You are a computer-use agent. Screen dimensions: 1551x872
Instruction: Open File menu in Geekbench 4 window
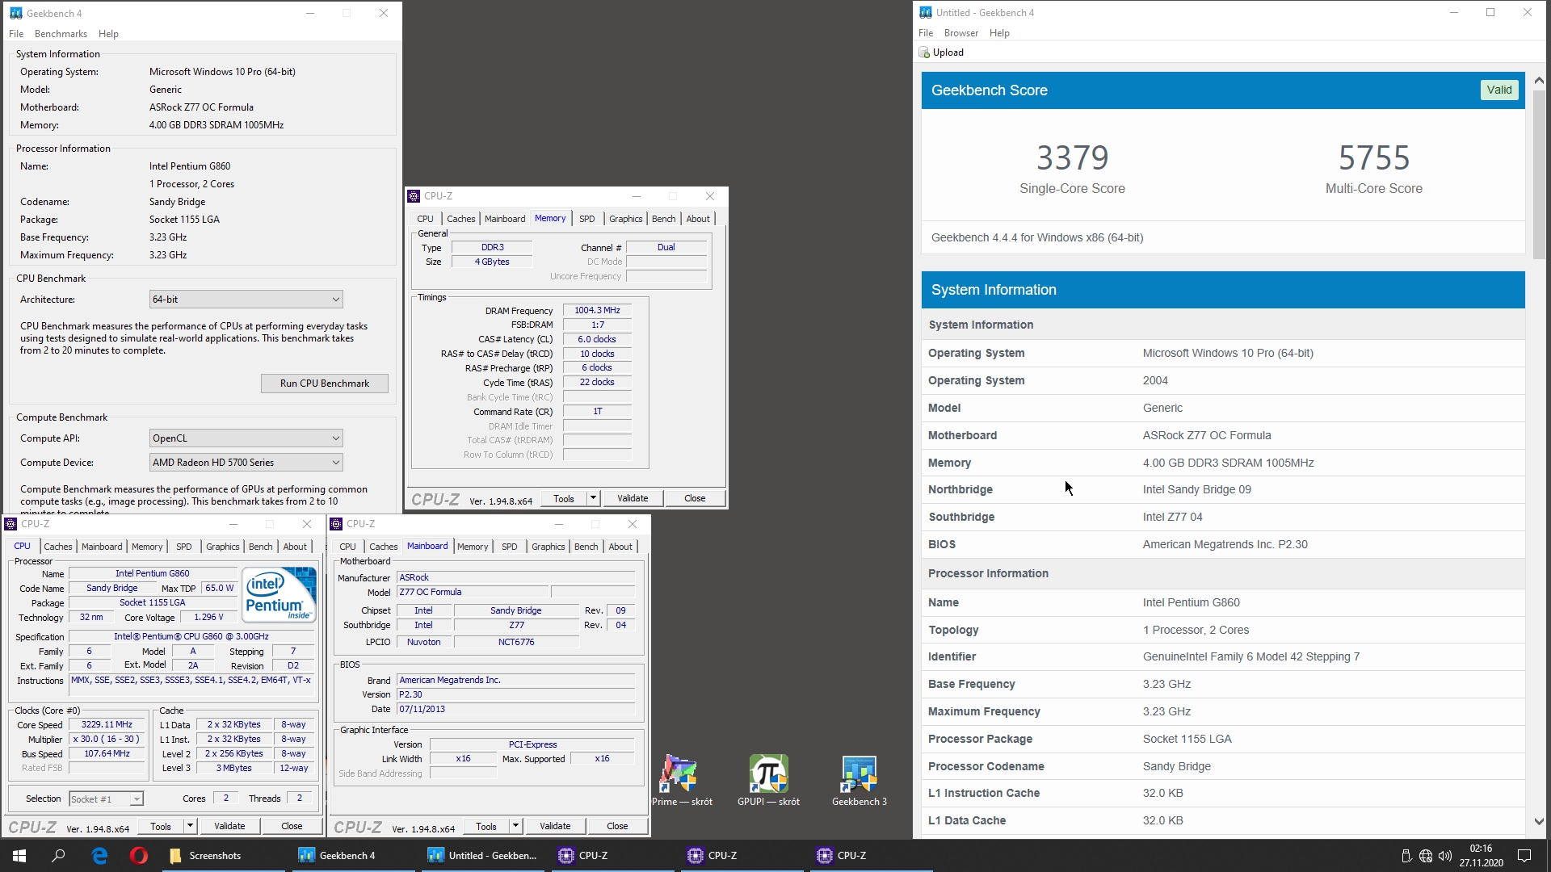16,34
